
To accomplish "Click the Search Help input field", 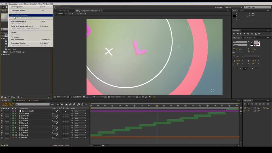I will (258, 7).
